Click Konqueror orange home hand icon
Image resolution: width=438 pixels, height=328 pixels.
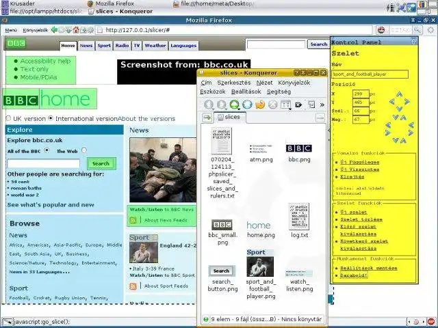(x=260, y=105)
